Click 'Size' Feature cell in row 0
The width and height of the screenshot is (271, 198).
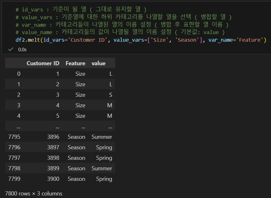click(80, 74)
